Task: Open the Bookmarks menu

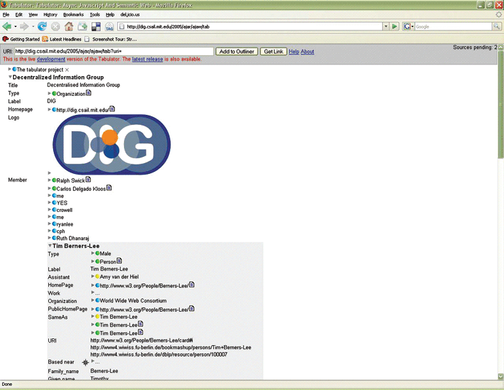Action: (74, 15)
